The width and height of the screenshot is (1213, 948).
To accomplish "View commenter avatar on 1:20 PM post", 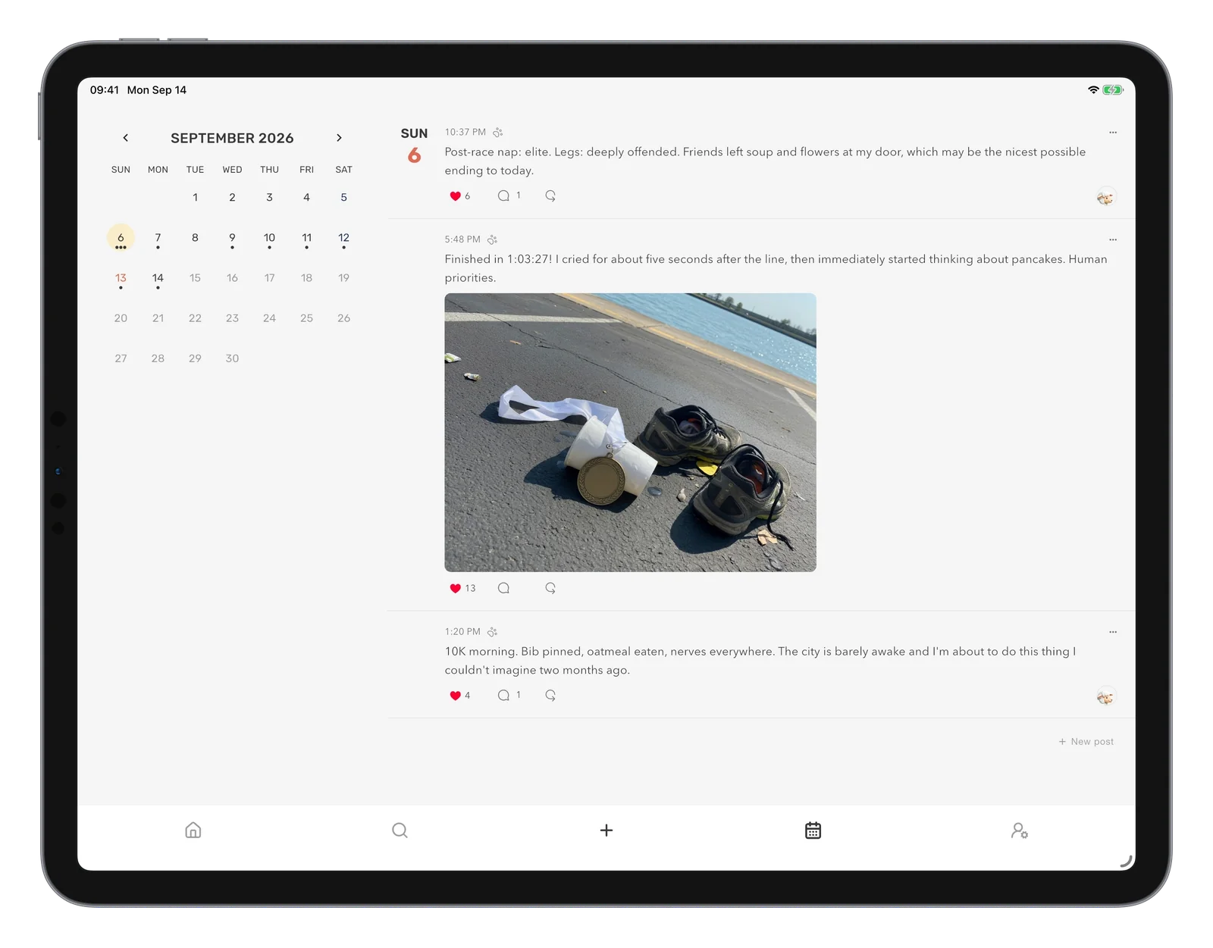I will click(x=1106, y=696).
